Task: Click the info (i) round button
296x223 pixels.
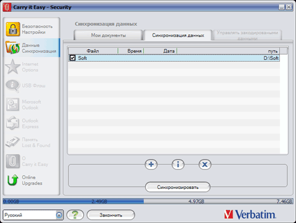Action: pyautogui.click(x=178, y=164)
